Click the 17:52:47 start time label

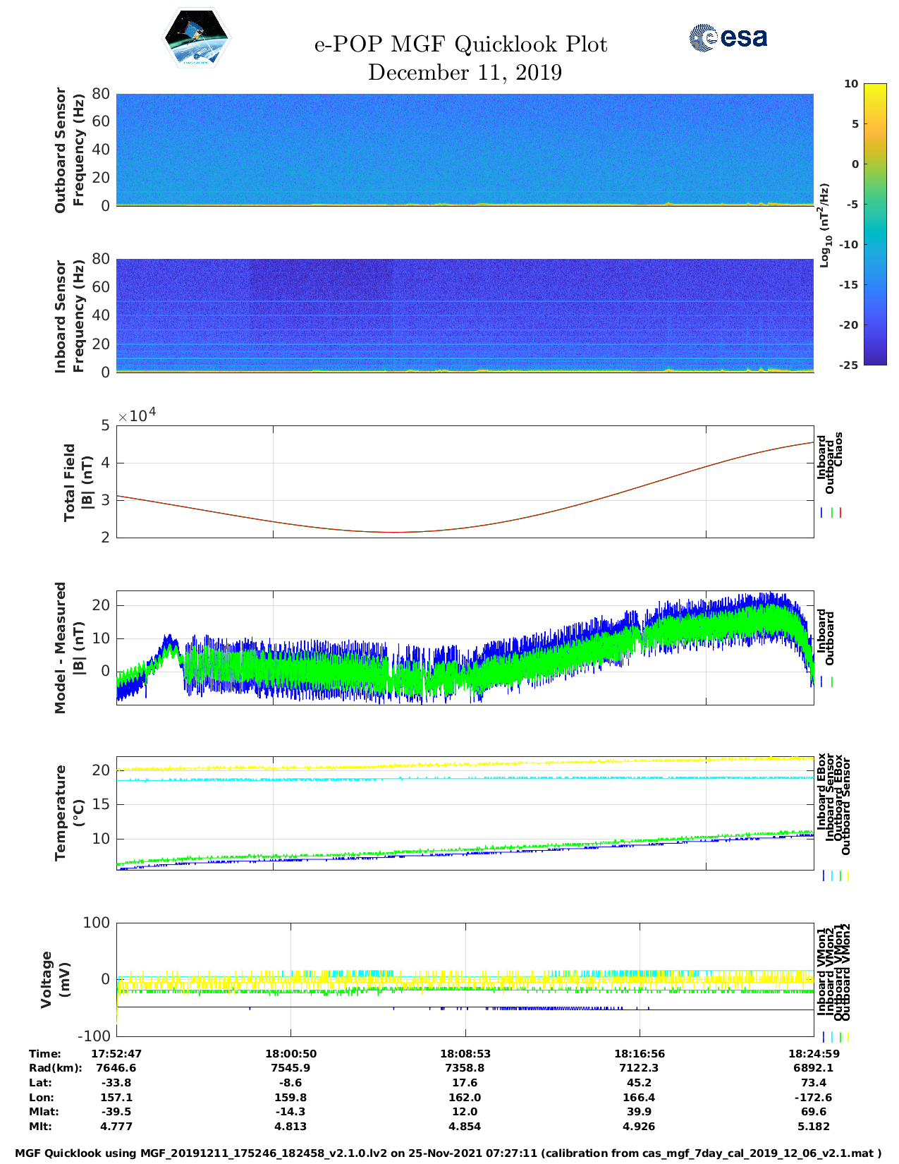(x=116, y=1053)
